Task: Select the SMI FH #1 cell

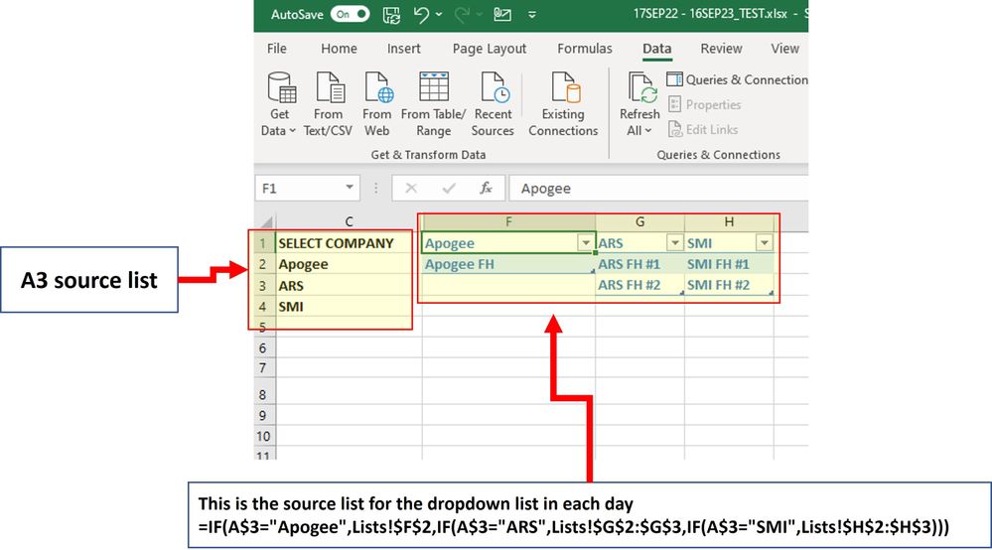Action: tap(729, 264)
